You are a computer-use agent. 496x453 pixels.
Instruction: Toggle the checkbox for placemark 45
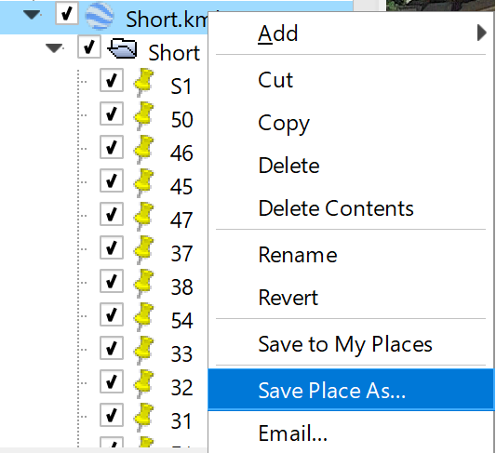pos(112,180)
